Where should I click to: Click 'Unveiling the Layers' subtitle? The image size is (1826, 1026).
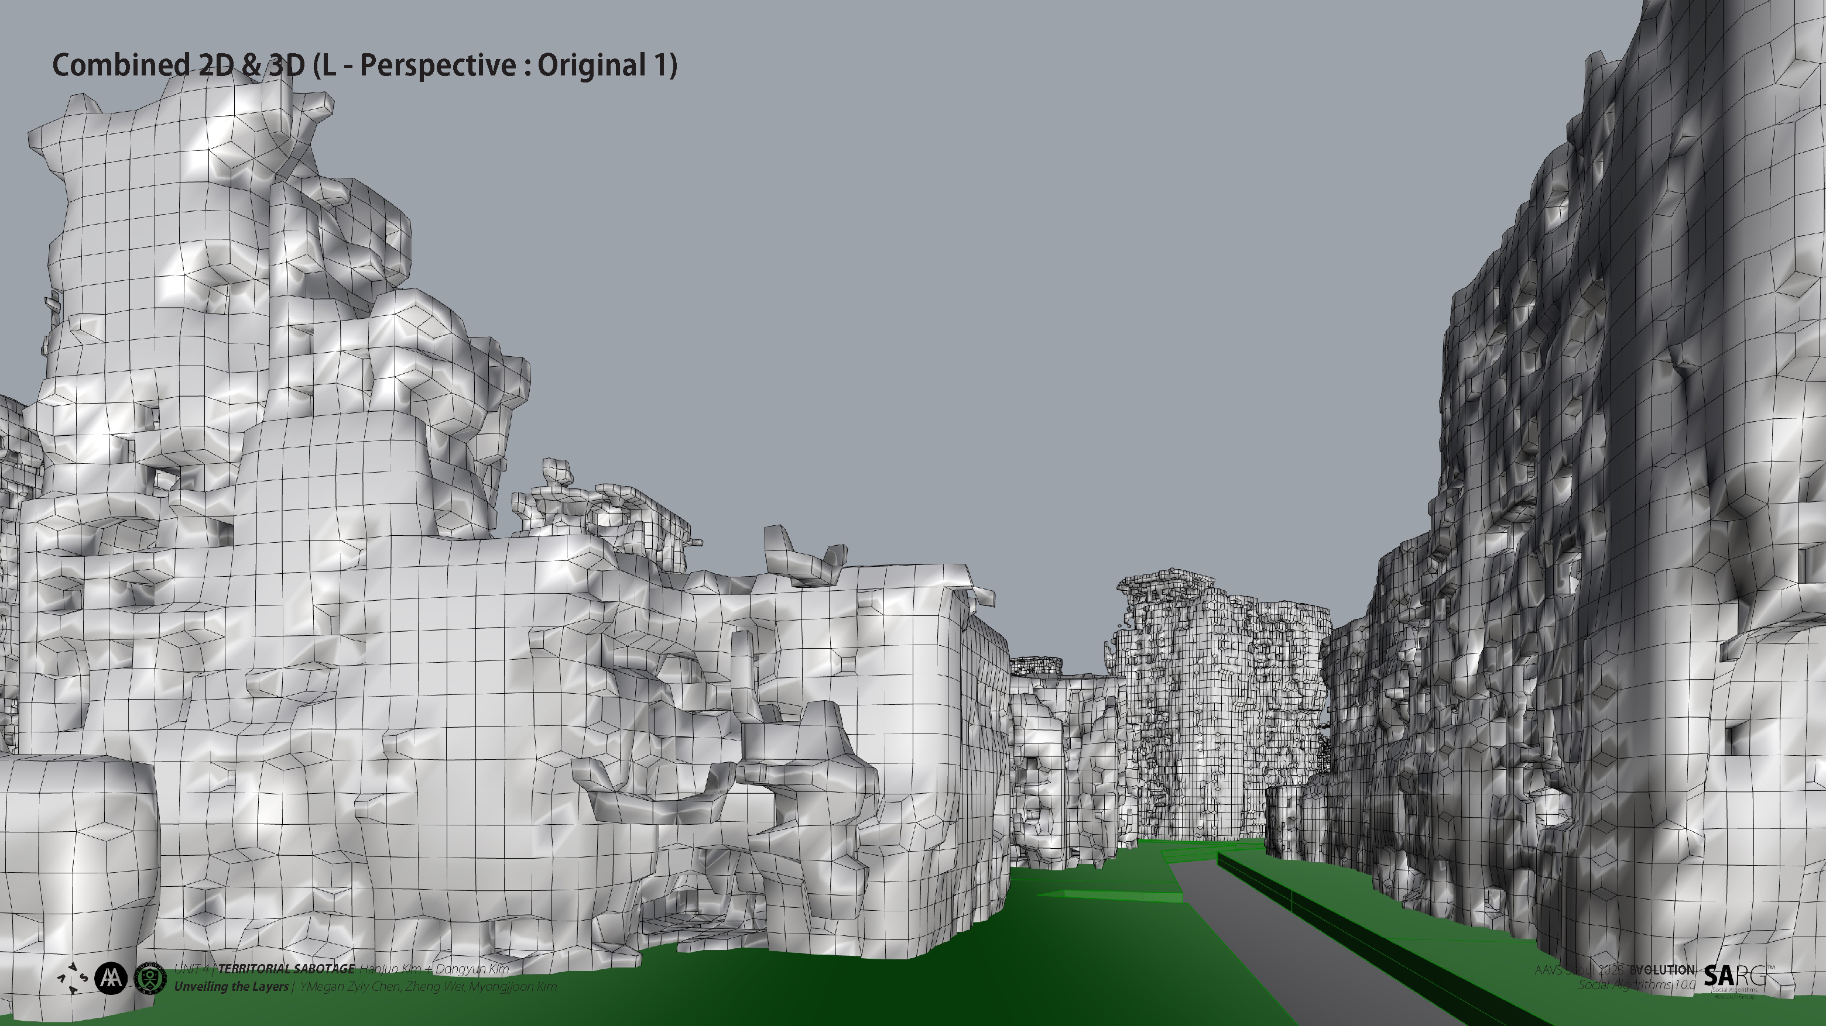[x=231, y=986]
